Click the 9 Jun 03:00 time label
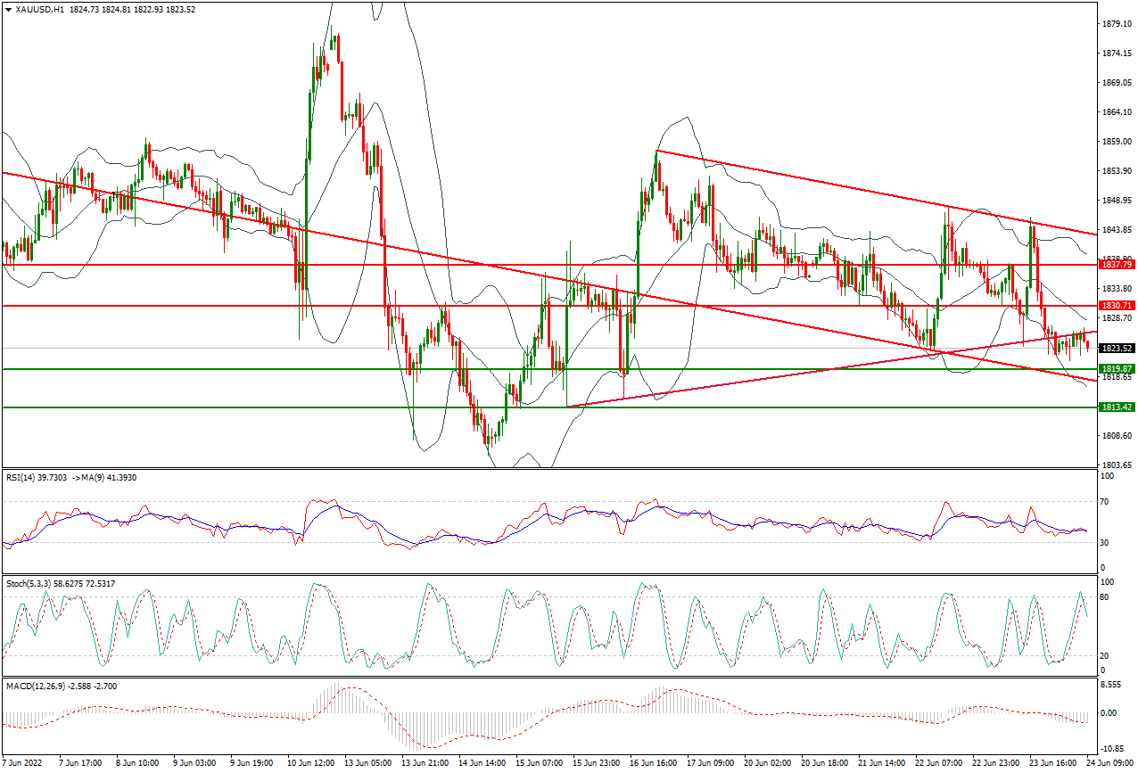The image size is (1138, 773). [x=196, y=764]
